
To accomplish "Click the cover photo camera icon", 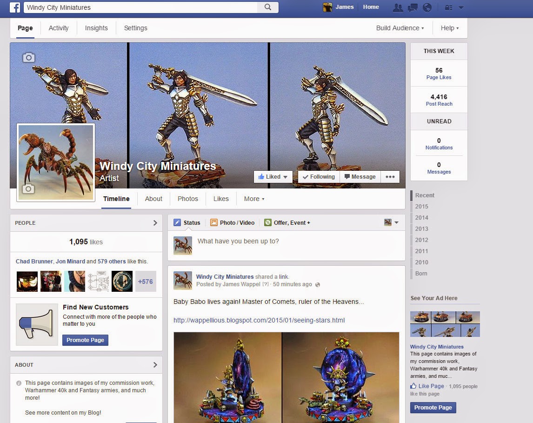I will [28, 57].
